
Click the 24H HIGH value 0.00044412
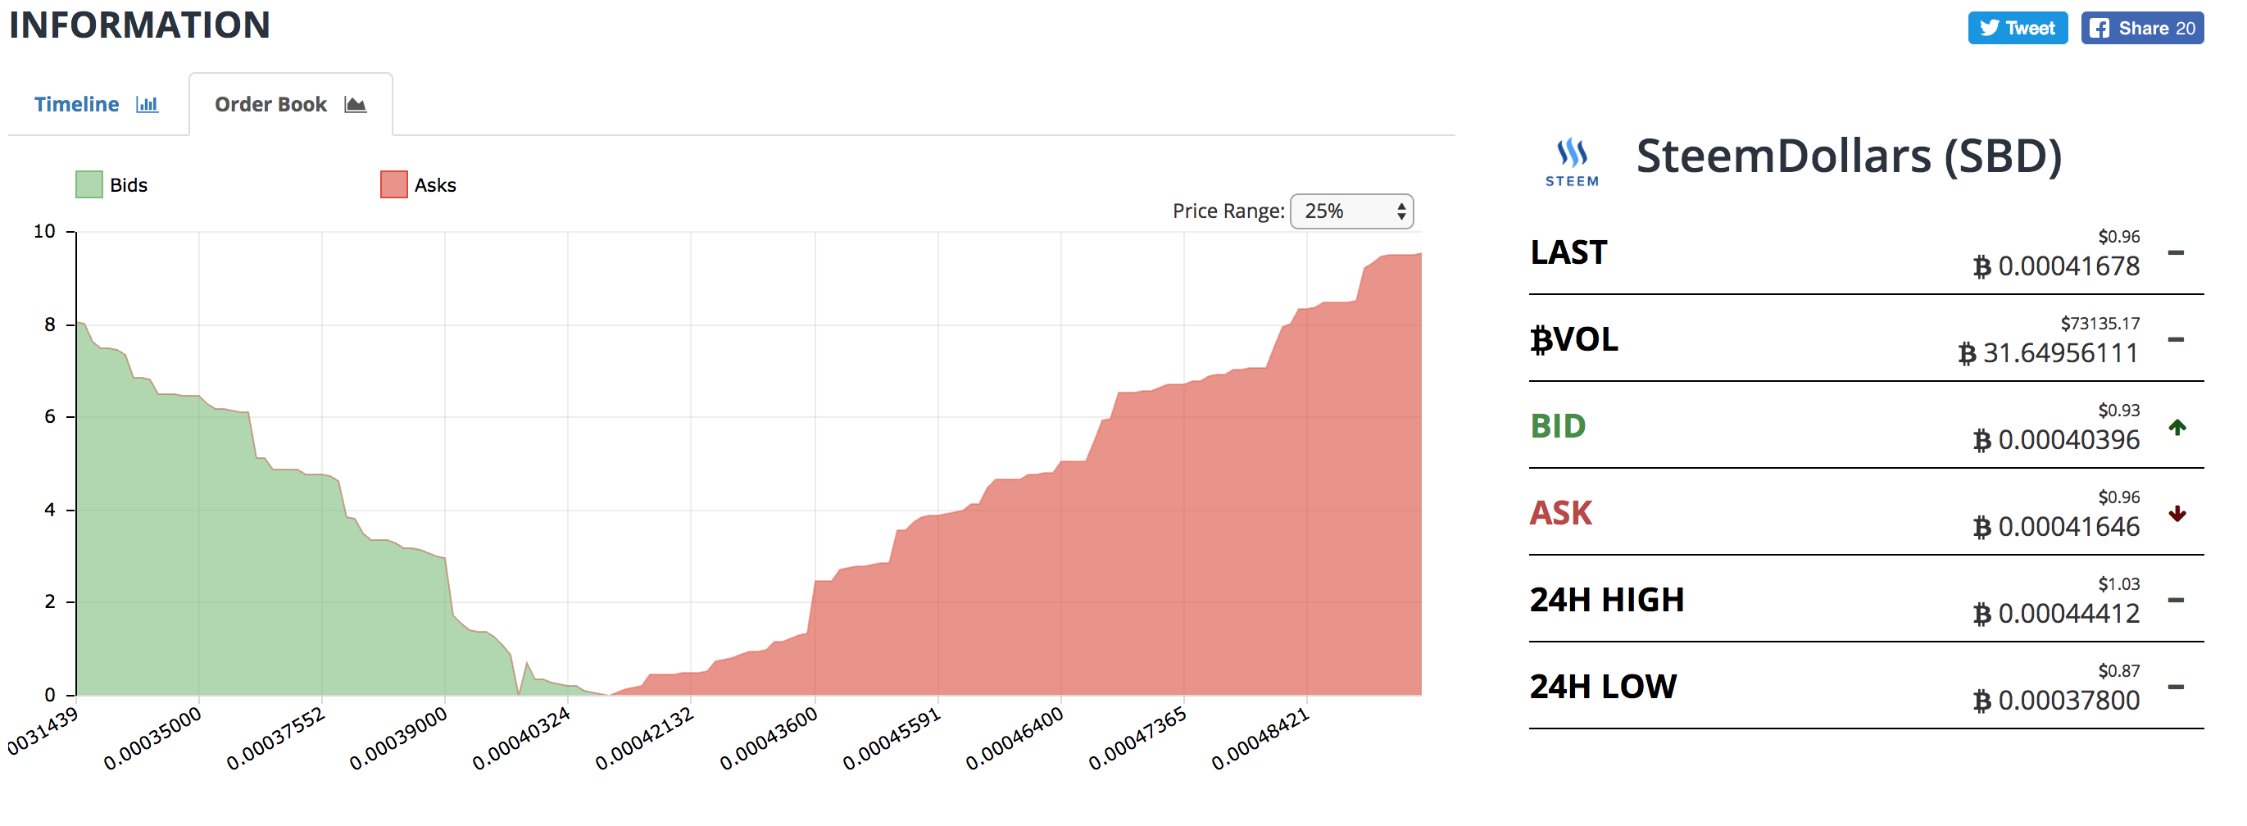point(2068,614)
